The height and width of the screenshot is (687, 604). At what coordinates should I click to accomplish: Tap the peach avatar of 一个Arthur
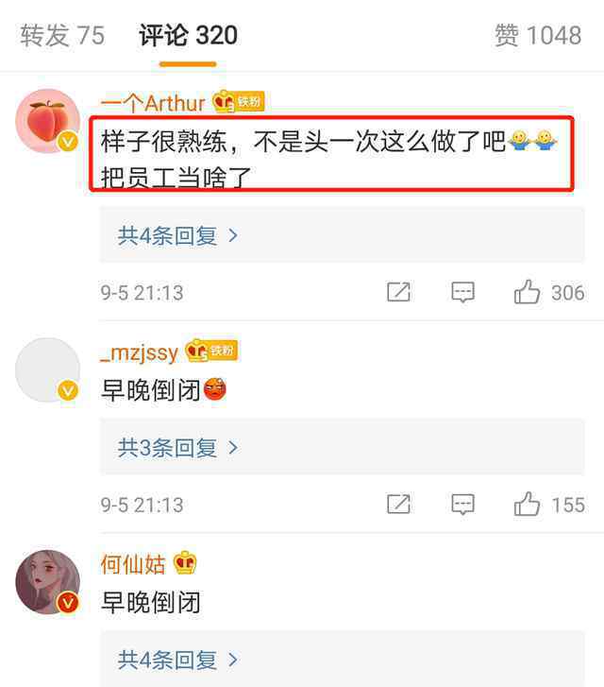[48, 121]
